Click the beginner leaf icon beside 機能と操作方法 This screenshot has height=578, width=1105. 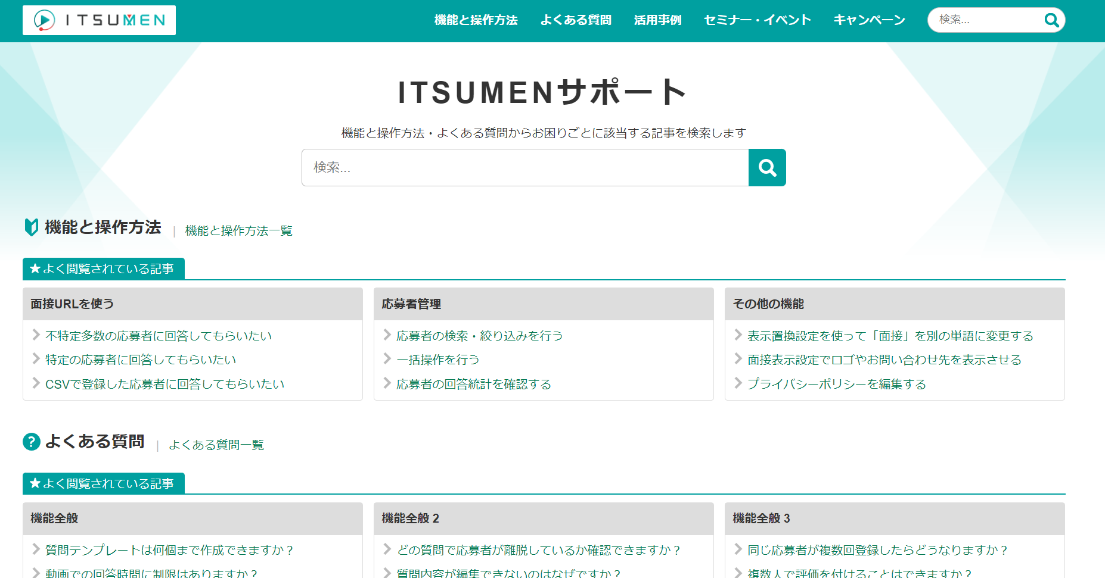[32, 227]
